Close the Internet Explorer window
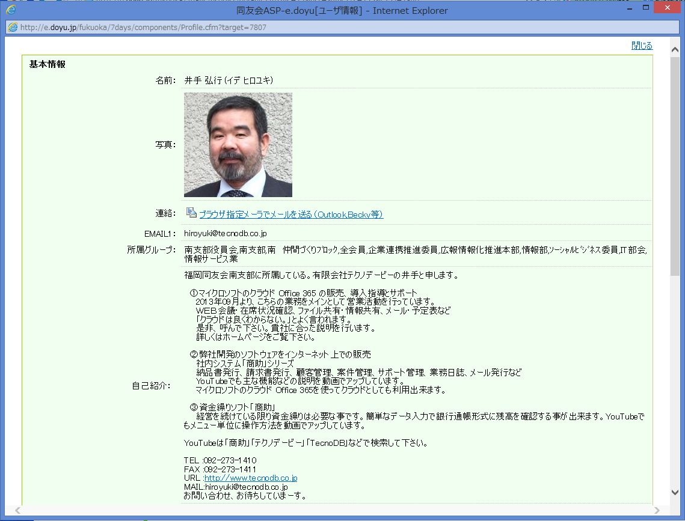Viewport: 685px width, 521px height. [x=667, y=7]
